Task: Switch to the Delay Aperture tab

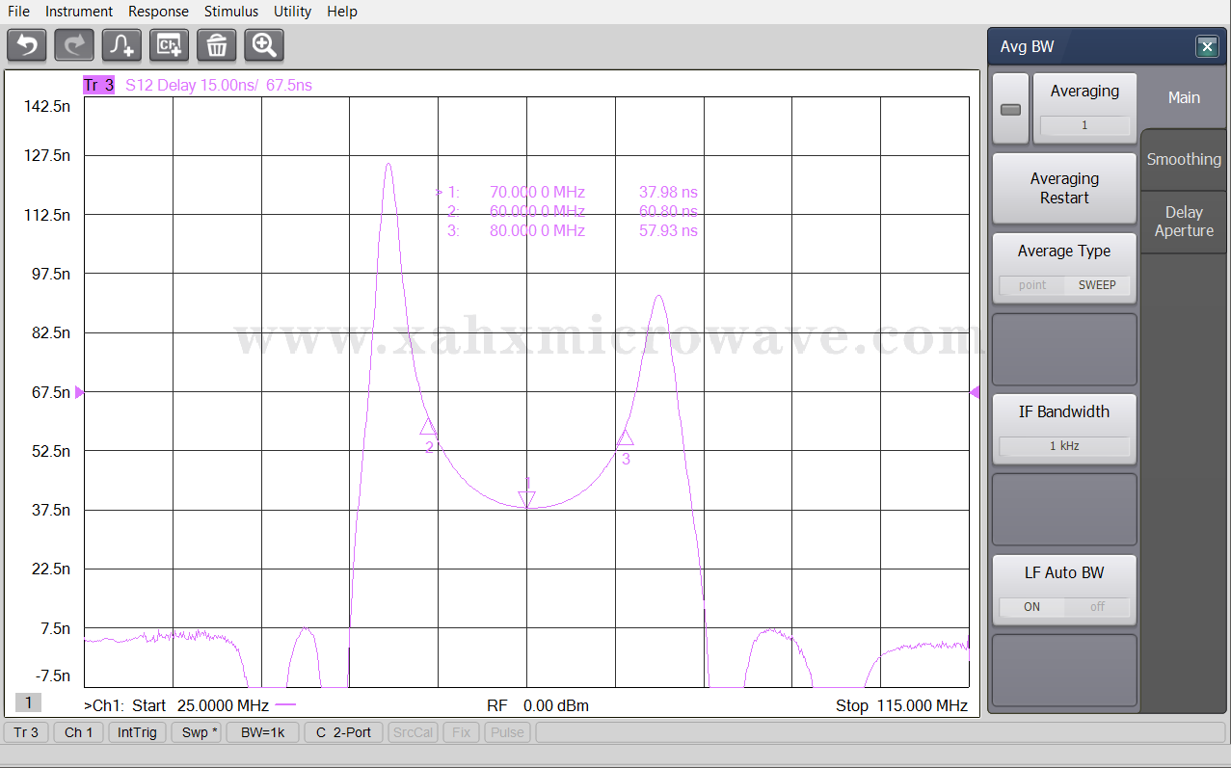Action: (x=1184, y=222)
